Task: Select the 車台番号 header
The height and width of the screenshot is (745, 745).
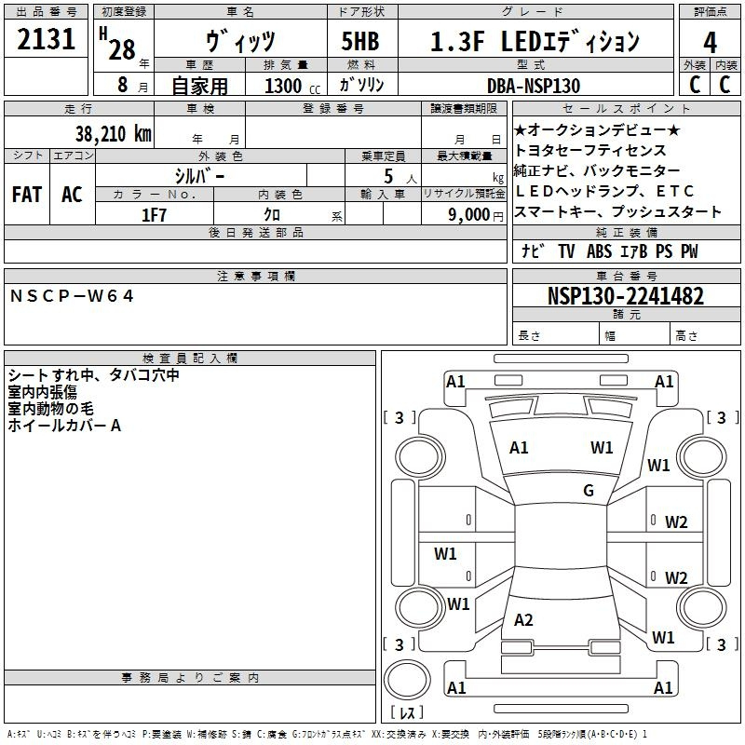Action: 626,276
